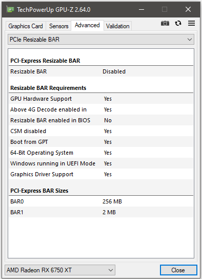Open the Sensors tab
202x279 pixels.
(x=59, y=26)
